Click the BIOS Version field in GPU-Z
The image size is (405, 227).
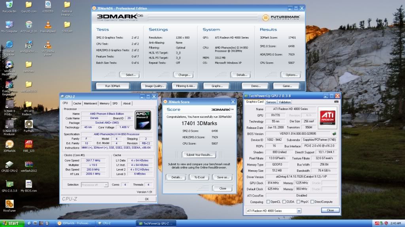pyautogui.click(x=298, y=134)
